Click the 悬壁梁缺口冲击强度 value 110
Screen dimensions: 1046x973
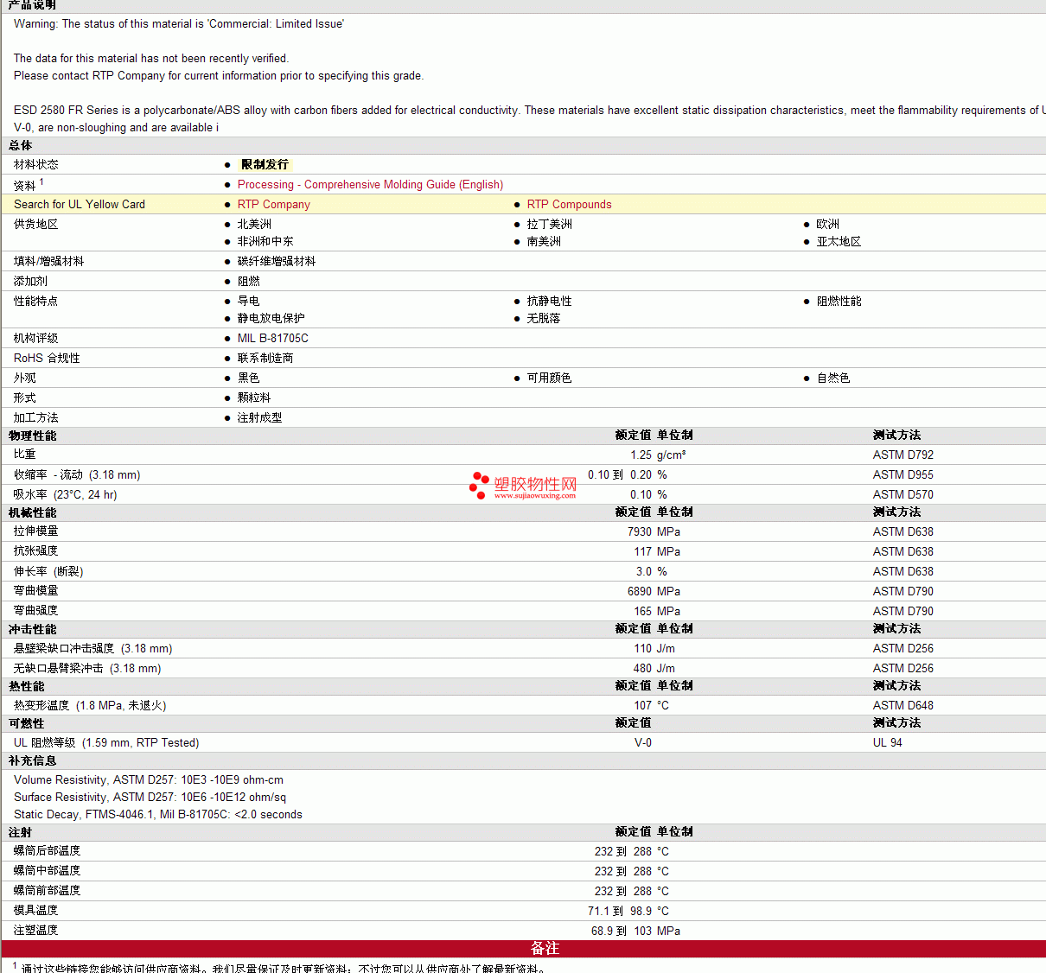coord(643,648)
